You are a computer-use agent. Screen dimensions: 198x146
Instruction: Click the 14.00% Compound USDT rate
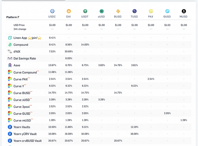tap(85, 45)
